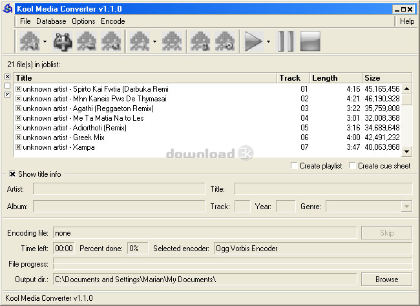Expand the dropdown arrow next to the play button
The image size is (420, 306).
268,41
